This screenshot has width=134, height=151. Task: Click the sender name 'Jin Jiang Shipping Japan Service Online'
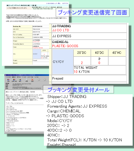tap(22, 84)
